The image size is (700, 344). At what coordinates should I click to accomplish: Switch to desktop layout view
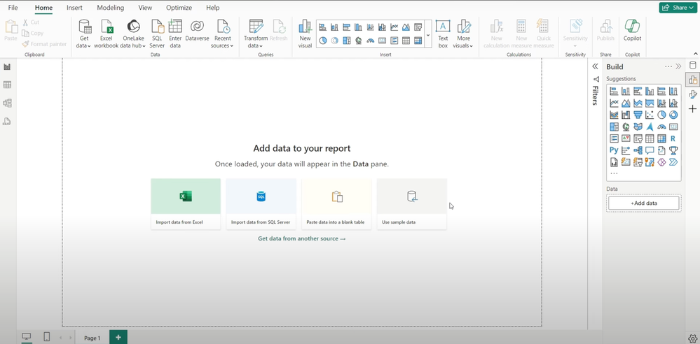pyautogui.click(x=27, y=337)
